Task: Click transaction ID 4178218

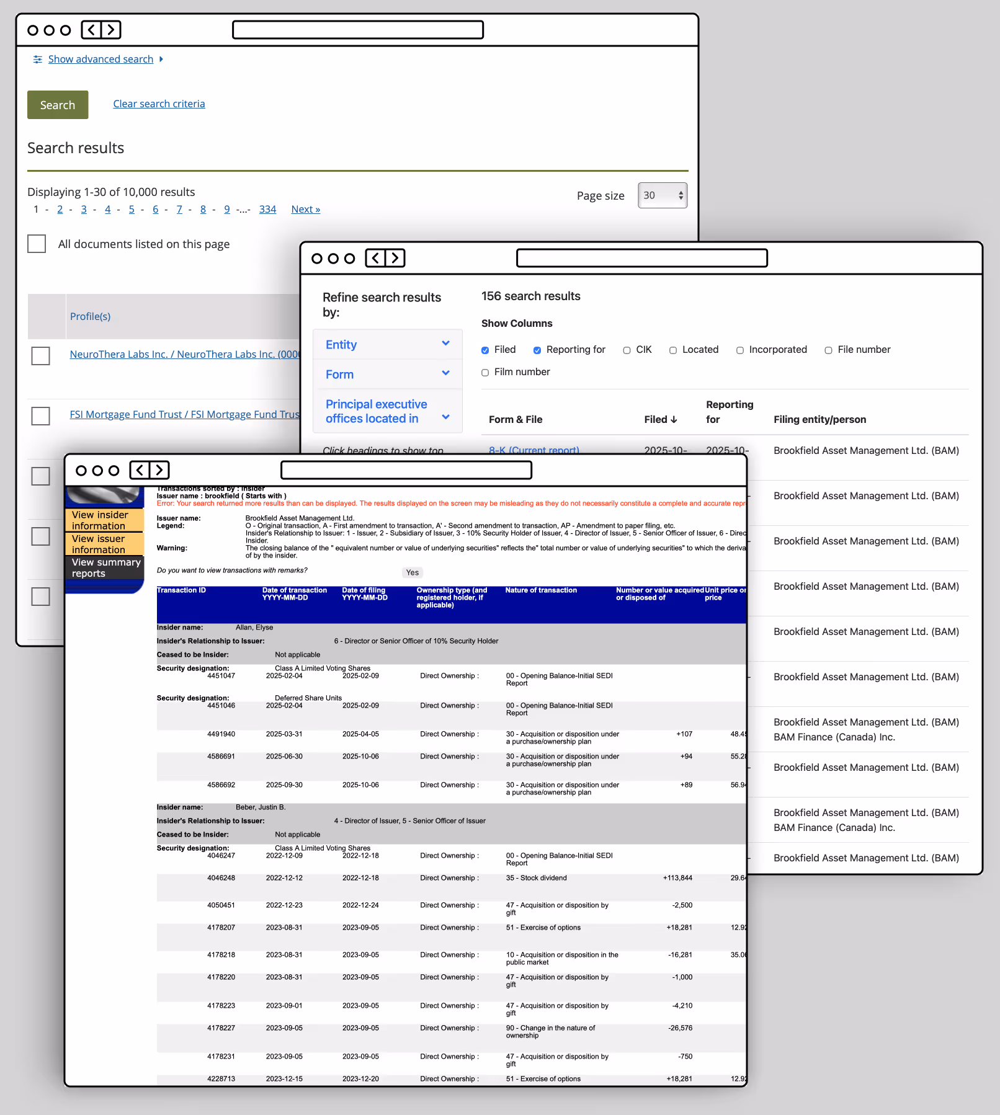Action: [x=221, y=955]
